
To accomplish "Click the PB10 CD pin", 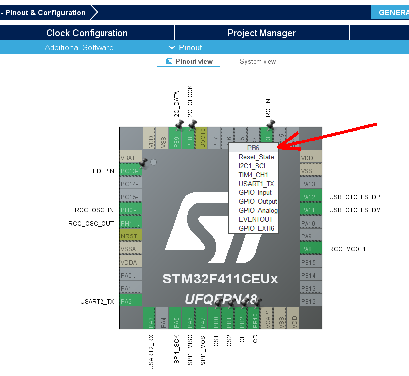I will click(255, 318).
